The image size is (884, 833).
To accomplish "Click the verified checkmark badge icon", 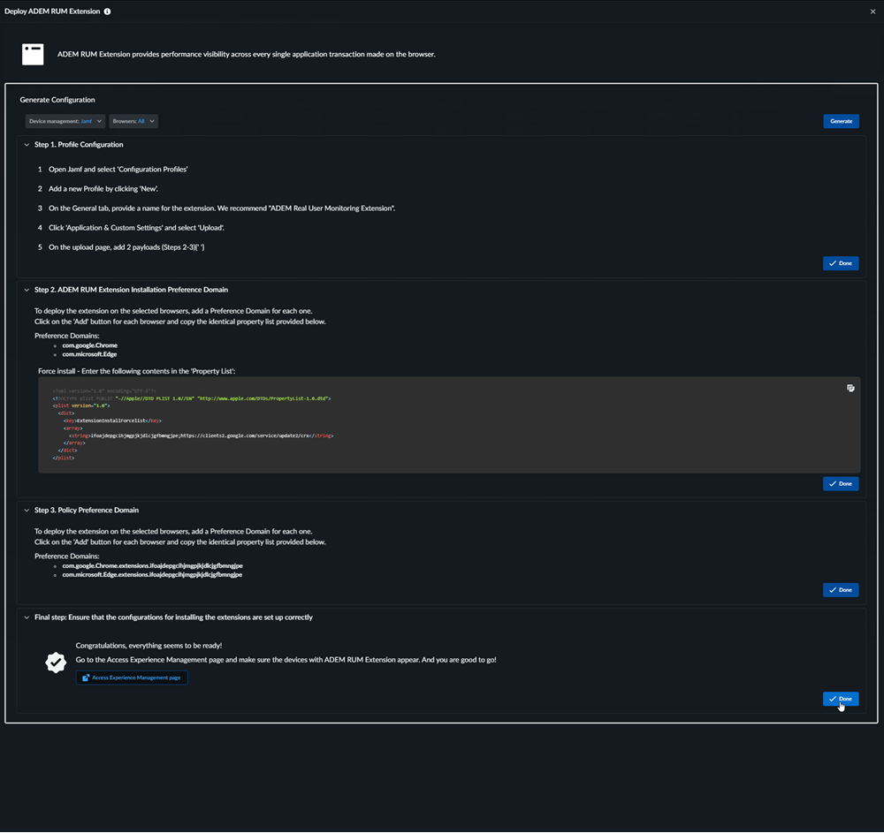I will pyautogui.click(x=56, y=662).
